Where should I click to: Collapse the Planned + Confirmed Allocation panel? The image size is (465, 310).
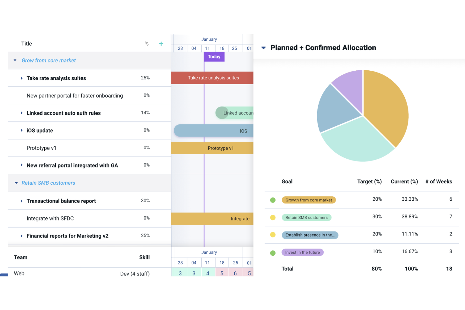coord(264,48)
